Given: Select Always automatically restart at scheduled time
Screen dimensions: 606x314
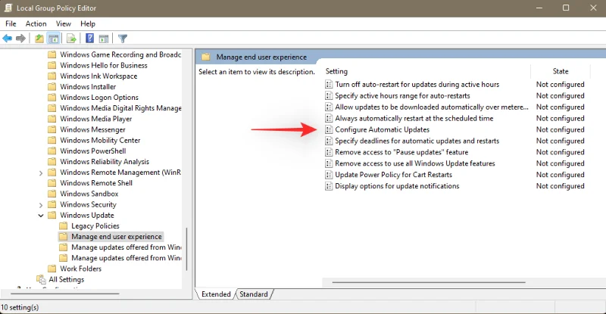Looking at the screenshot, I should [x=414, y=119].
